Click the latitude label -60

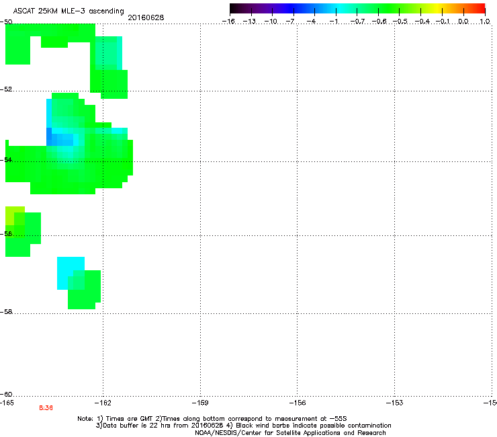coord(6,394)
